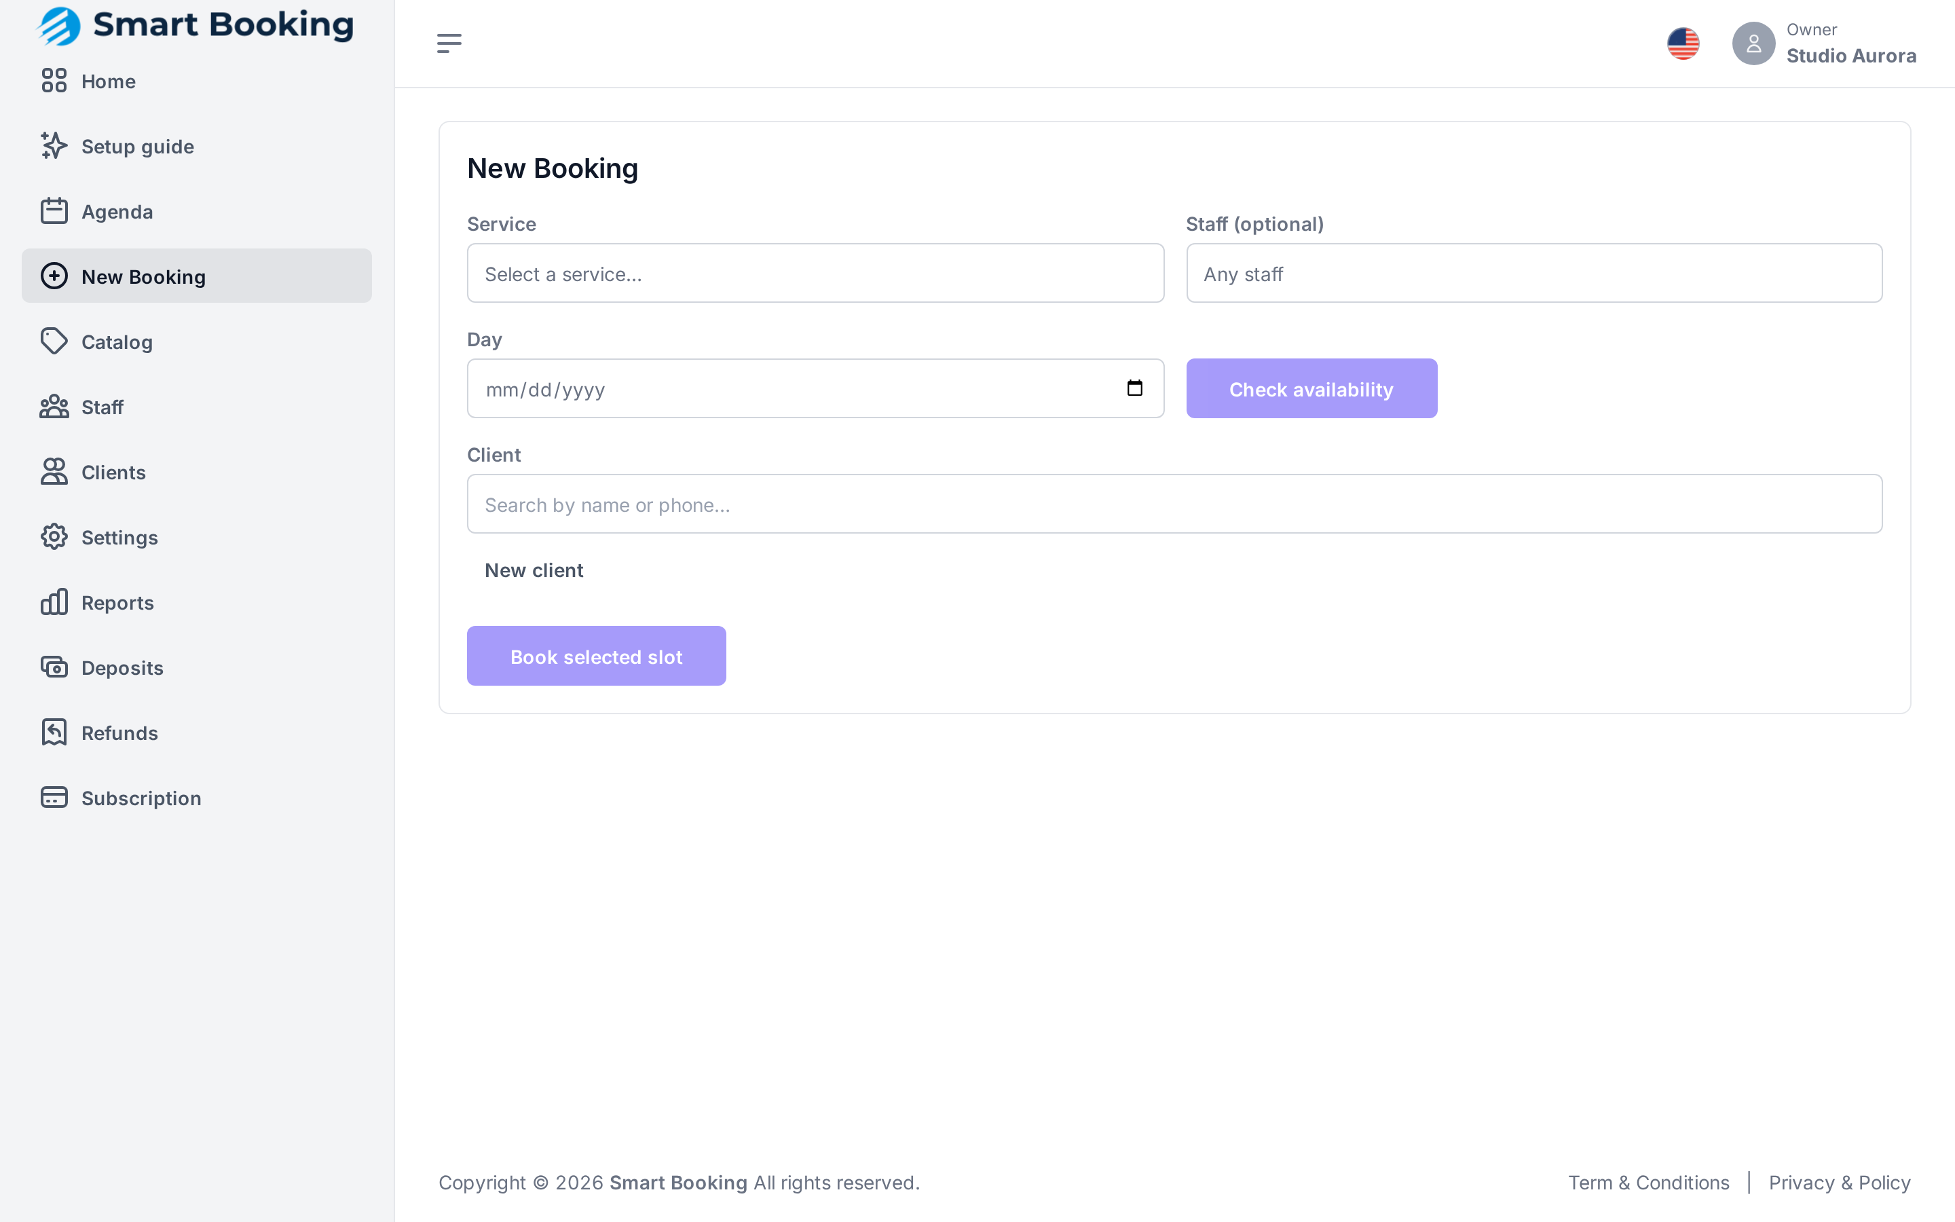
Task: Click the Catalog tag icon
Action: click(x=54, y=342)
